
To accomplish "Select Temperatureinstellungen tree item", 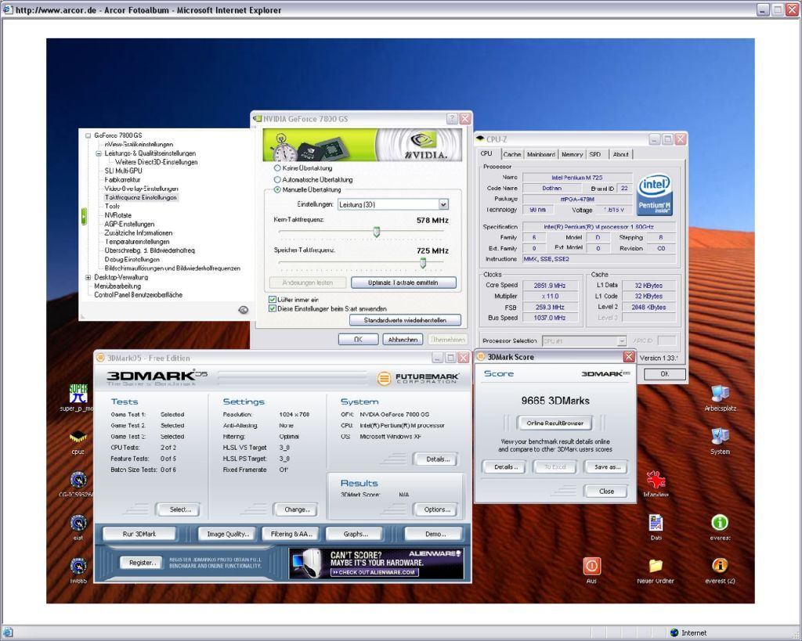I will coord(137,242).
